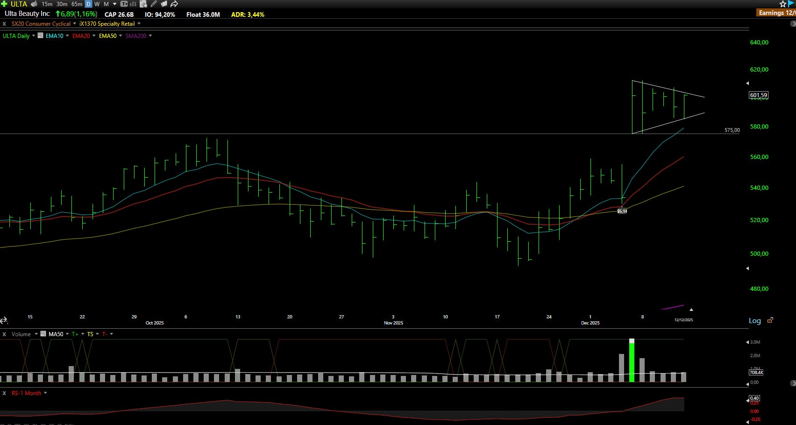Click the blue flag icon
This screenshot has height=425, width=796.
(791, 4)
